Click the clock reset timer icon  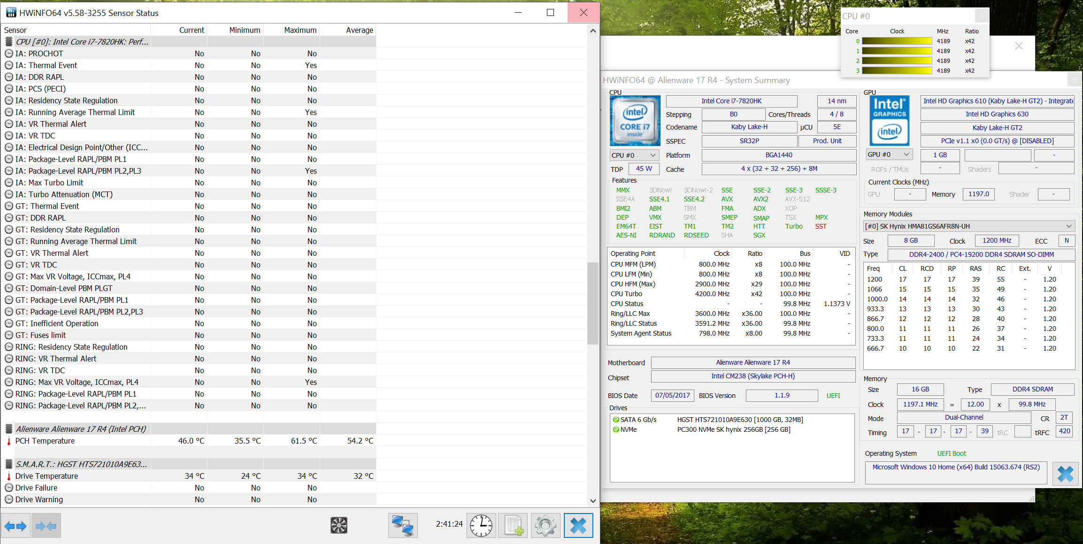pyautogui.click(x=481, y=525)
